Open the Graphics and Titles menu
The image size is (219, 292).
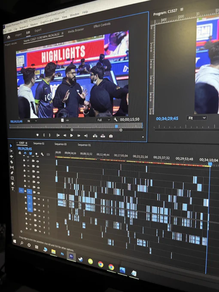[50, 21]
